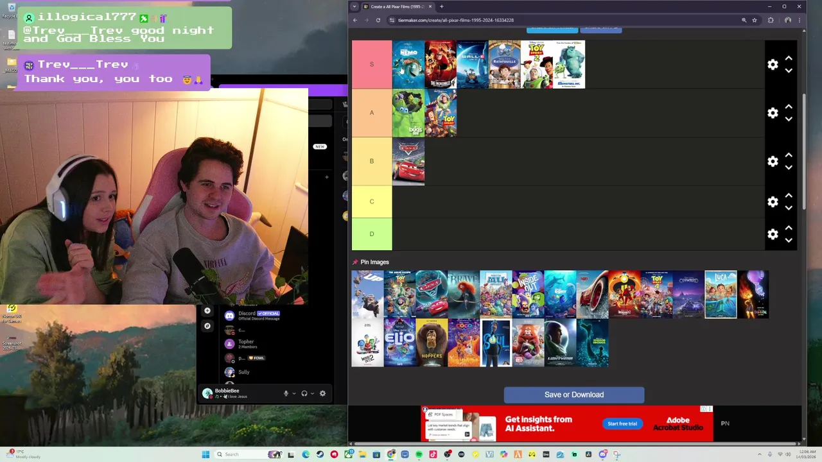
Task: Bookmark page with the star icon
Action: (x=755, y=20)
